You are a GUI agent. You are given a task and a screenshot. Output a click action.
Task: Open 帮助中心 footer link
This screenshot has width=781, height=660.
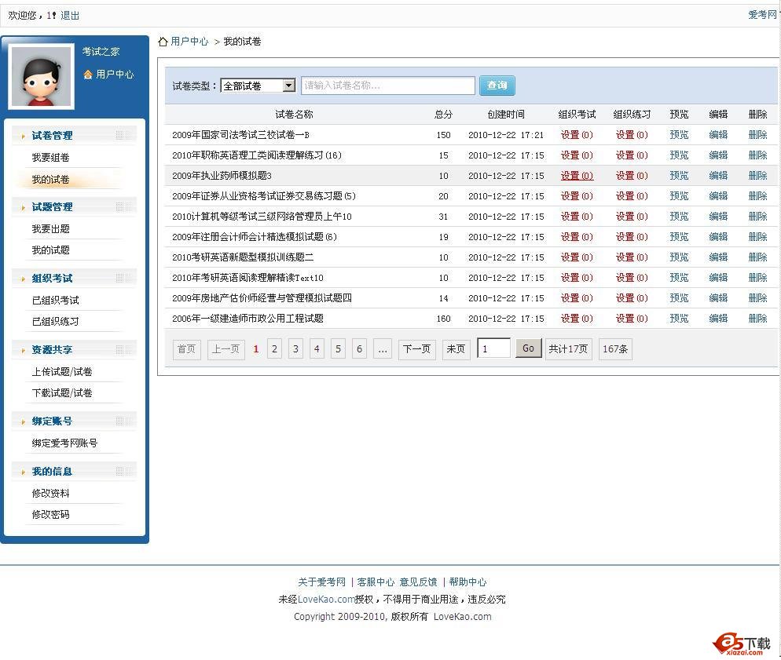click(x=467, y=582)
